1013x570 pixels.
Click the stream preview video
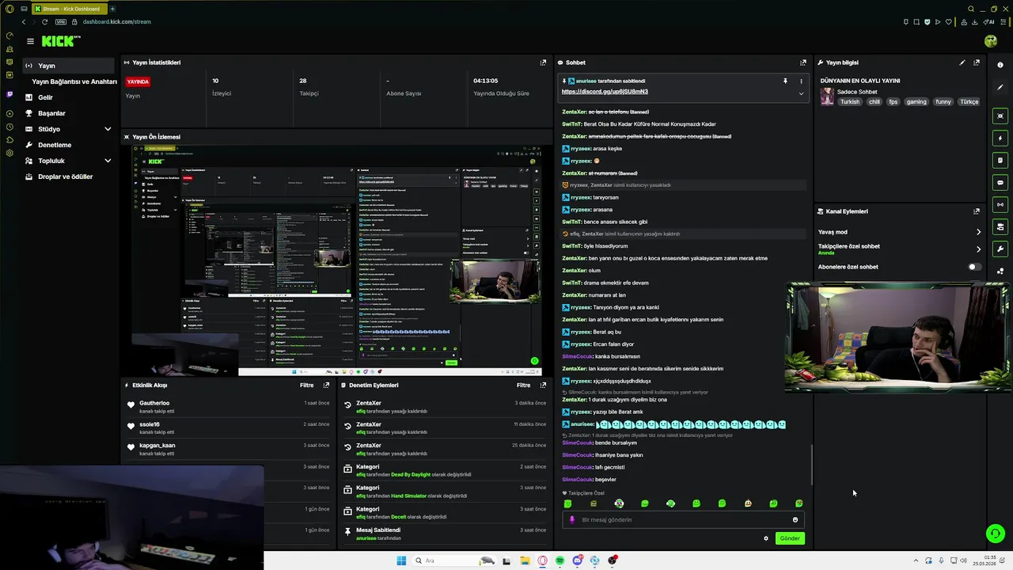tap(336, 260)
